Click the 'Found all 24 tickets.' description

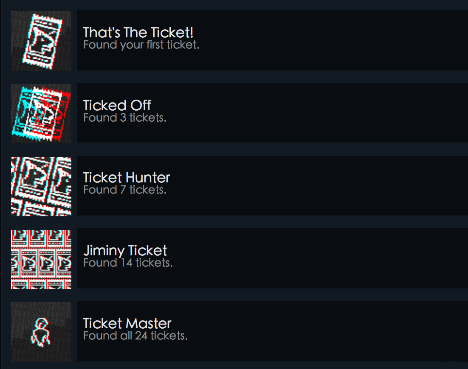click(135, 336)
